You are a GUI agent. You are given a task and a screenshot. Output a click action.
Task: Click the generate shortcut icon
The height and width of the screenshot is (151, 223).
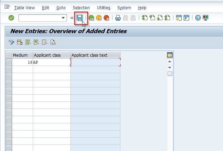click(186, 18)
